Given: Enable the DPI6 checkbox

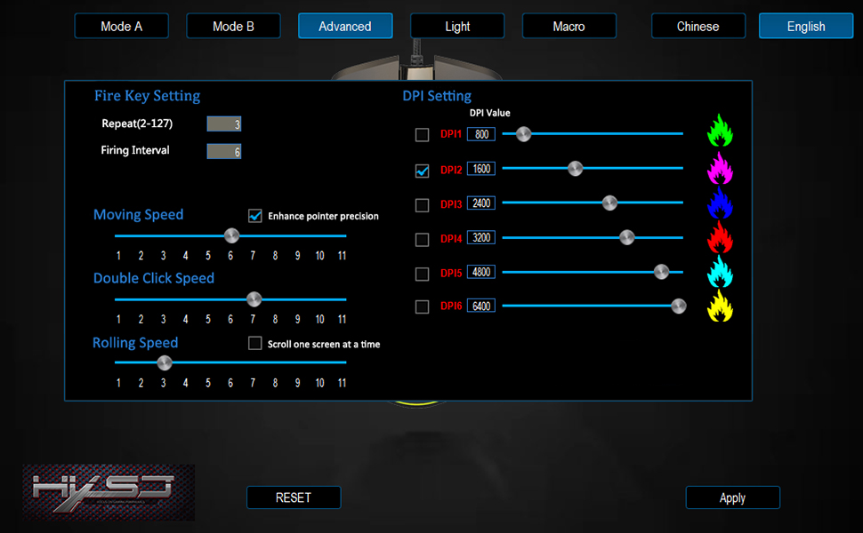Looking at the screenshot, I should (422, 306).
